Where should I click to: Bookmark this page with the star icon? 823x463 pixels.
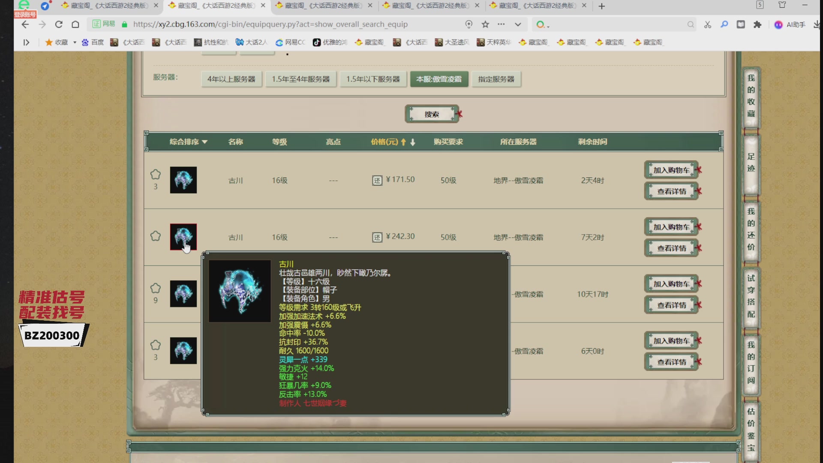[x=485, y=24]
